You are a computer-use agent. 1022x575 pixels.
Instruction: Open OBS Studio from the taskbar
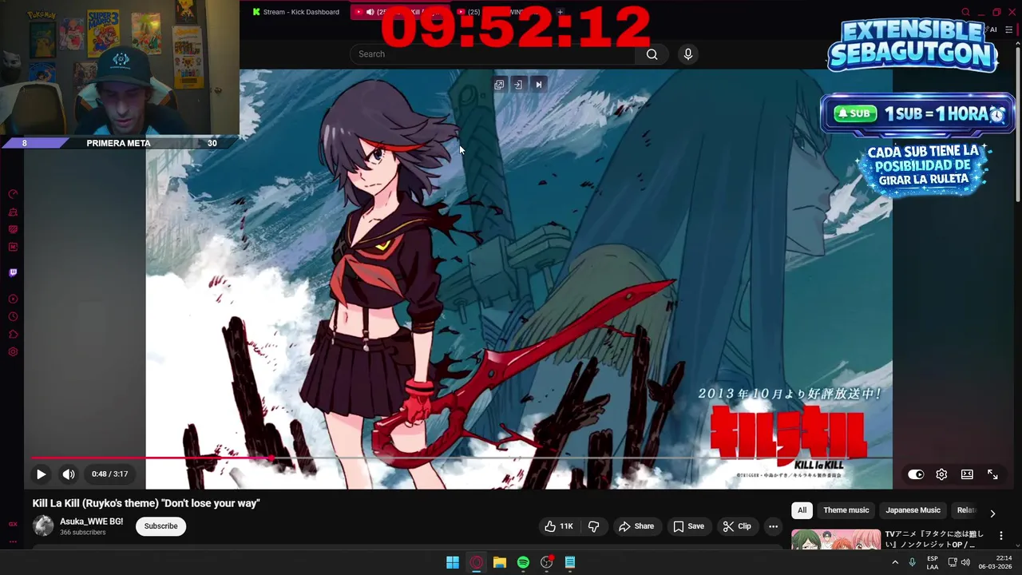546,562
